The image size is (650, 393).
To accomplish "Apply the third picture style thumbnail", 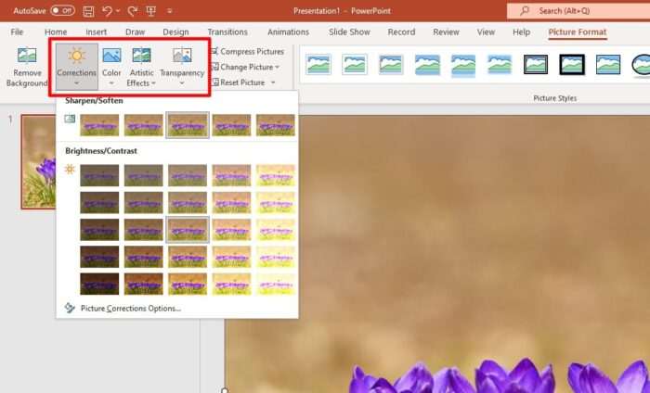I will pos(391,65).
